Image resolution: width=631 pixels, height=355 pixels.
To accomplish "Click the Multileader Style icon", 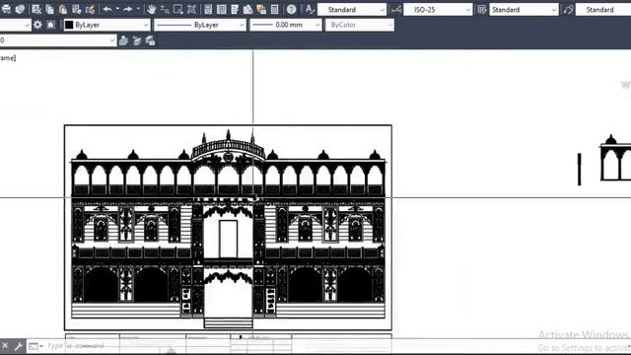I will point(568,9).
